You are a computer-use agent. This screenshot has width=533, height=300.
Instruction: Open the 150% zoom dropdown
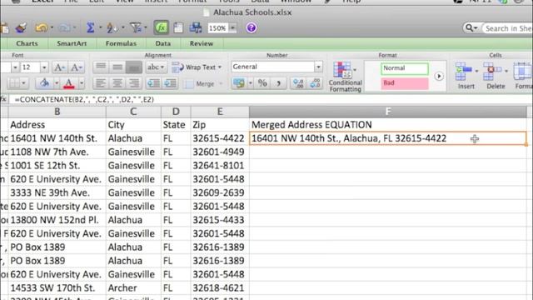coord(233,27)
